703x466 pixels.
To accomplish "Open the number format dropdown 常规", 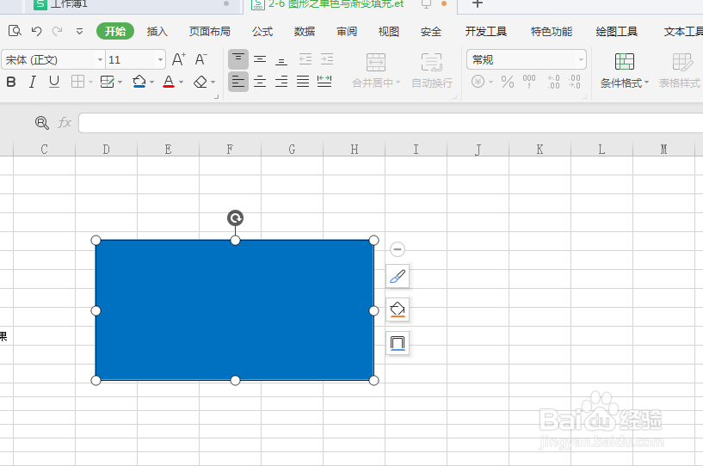I will click(x=527, y=59).
